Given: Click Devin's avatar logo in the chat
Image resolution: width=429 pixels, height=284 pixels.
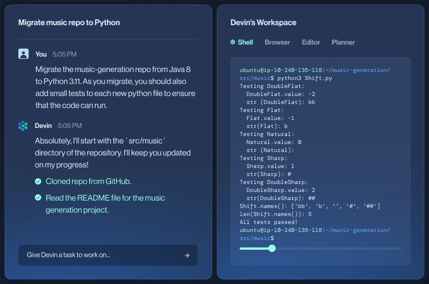Looking at the screenshot, I should click(23, 126).
